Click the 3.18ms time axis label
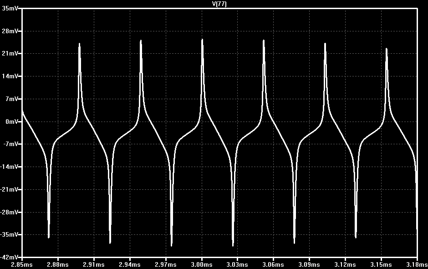Screen dimensions: 428x269 (417, 264)
